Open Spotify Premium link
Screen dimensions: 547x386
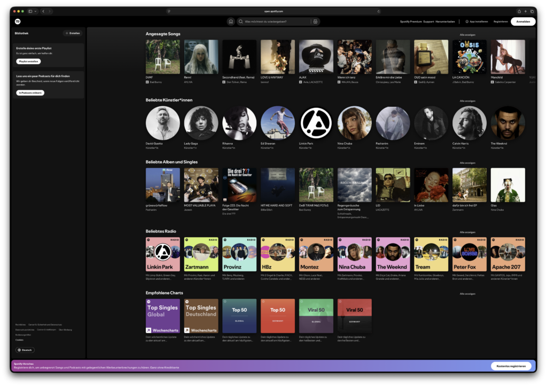(411, 21)
